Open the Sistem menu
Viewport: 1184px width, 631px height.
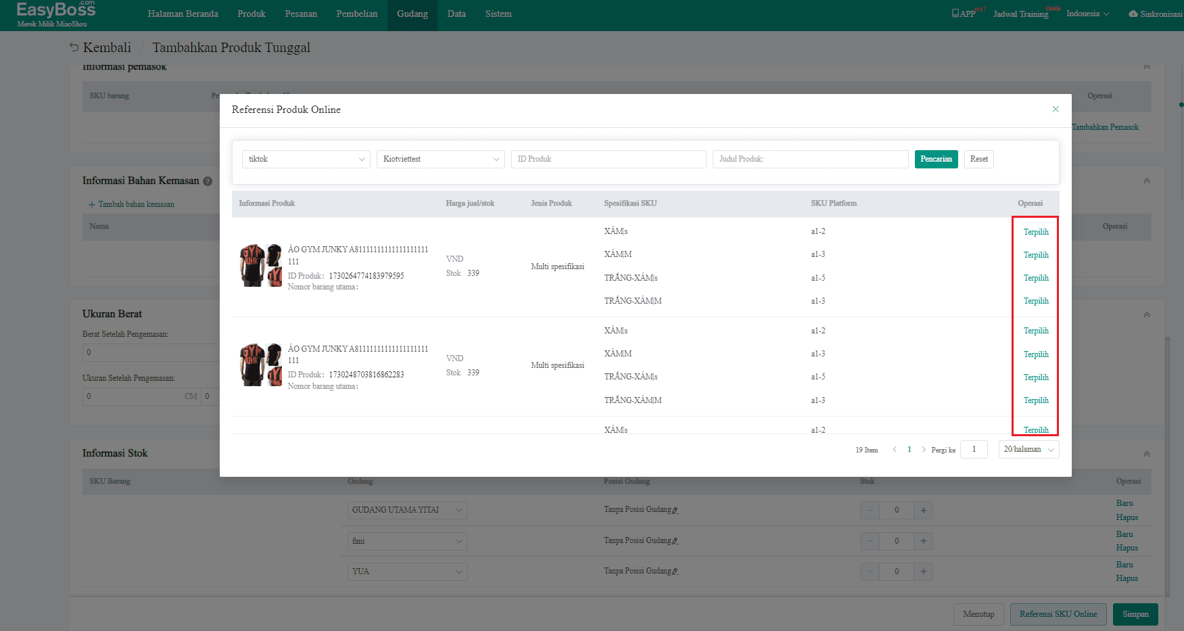point(498,14)
